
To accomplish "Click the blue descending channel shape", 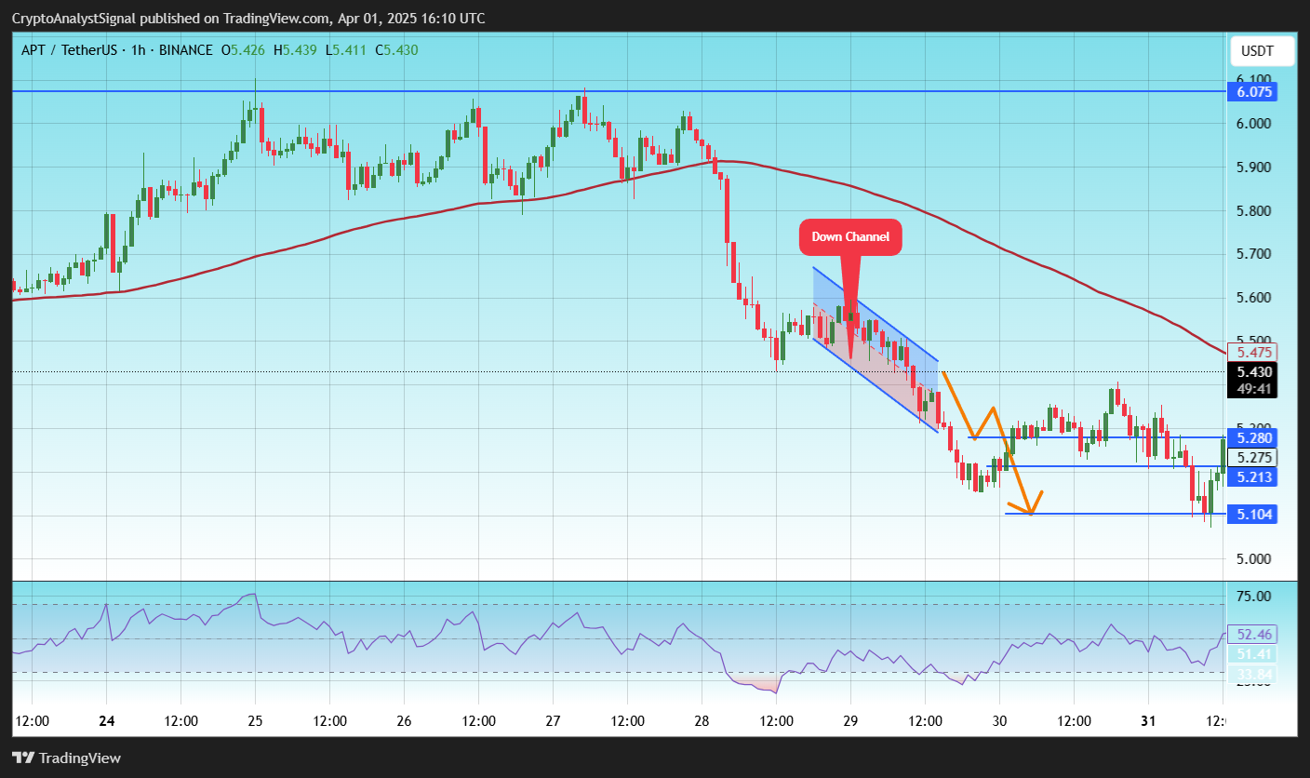I will 876,350.
